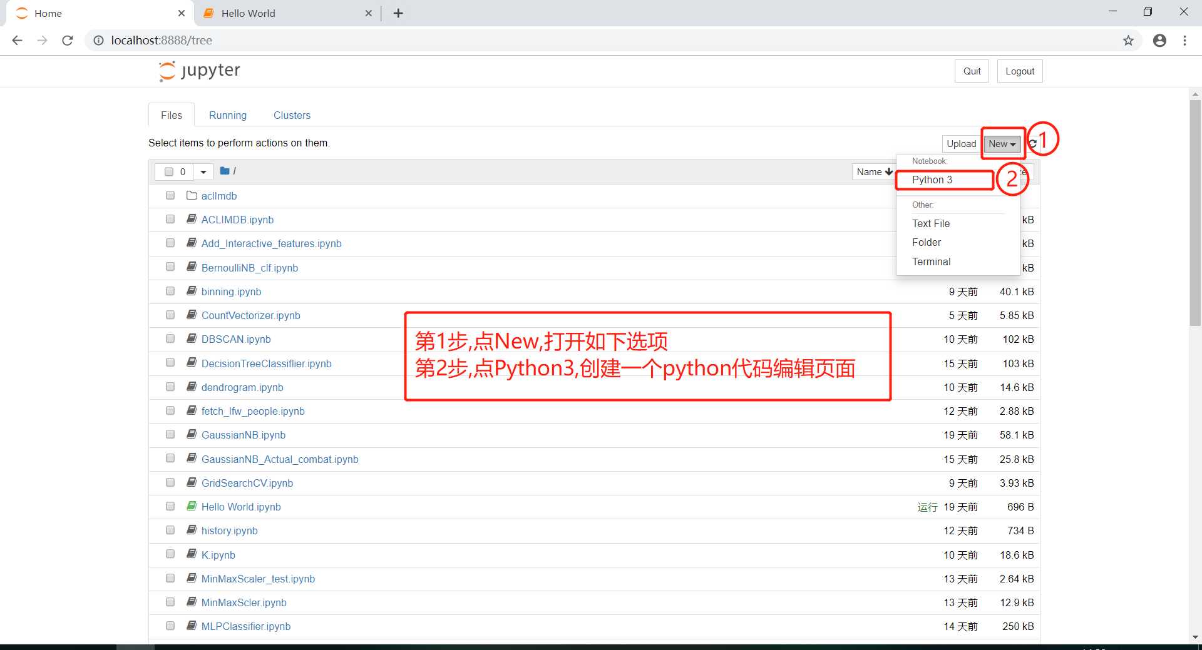1202x650 pixels.
Task: Open the Clusters tab
Action: pyautogui.click(x=292, y=115)
